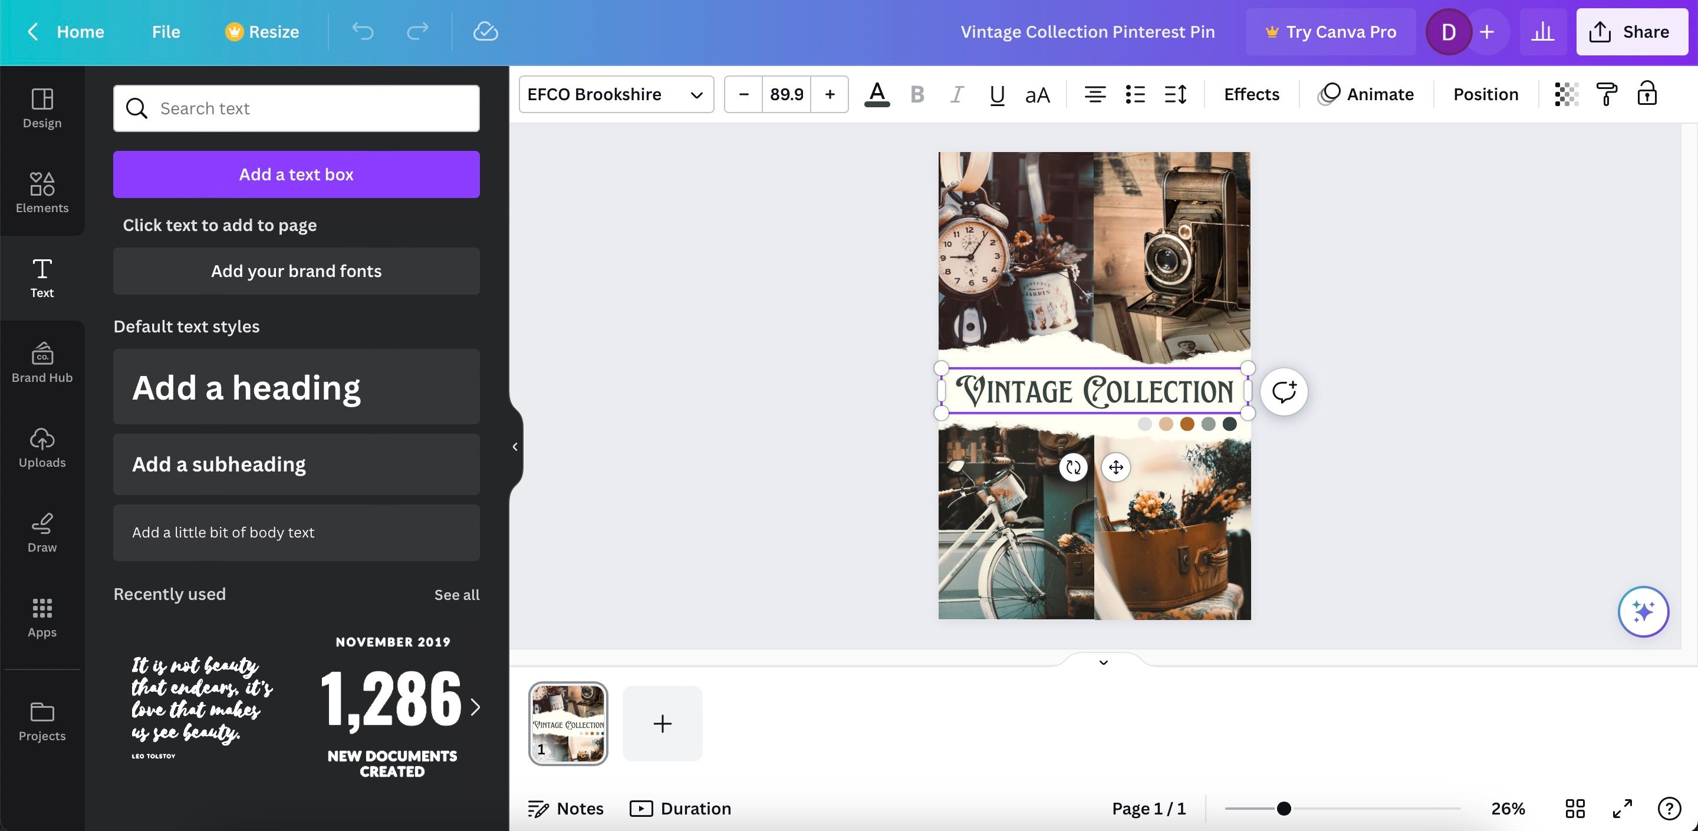Toggle italic text style

tap(956, 94)
